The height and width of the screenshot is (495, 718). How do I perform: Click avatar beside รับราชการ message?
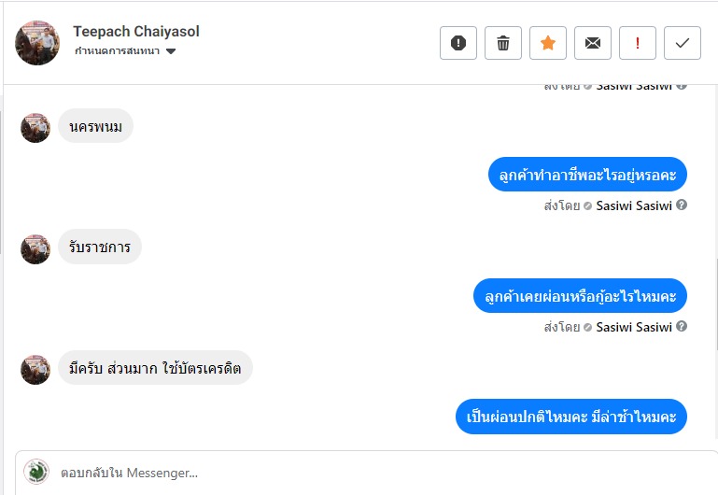tap(35, 248)
